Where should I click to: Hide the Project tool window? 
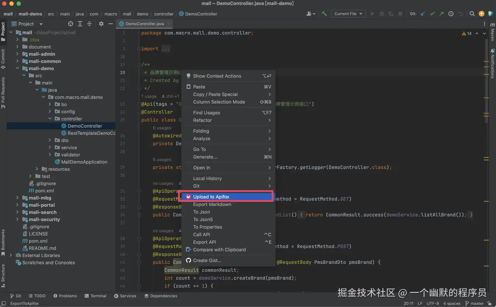point(110,24)
